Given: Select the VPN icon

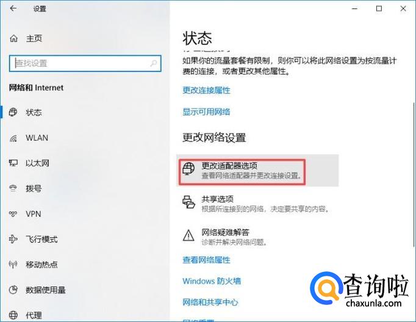Looking at the screenshot, I should 13,214.
